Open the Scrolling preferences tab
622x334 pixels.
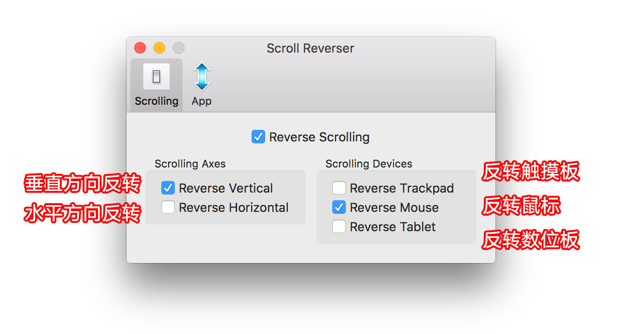point(156,85)
